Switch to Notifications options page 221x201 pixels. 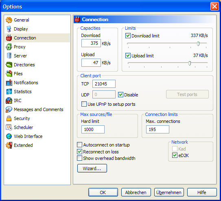pos(26,83)
